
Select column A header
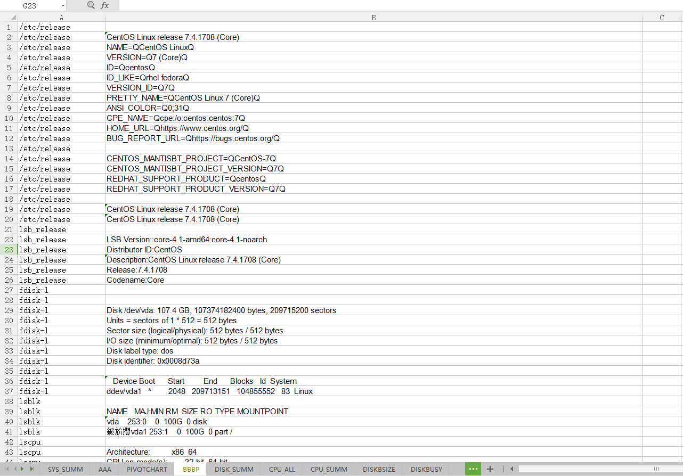pyautogui.click(x=61, y=18)
